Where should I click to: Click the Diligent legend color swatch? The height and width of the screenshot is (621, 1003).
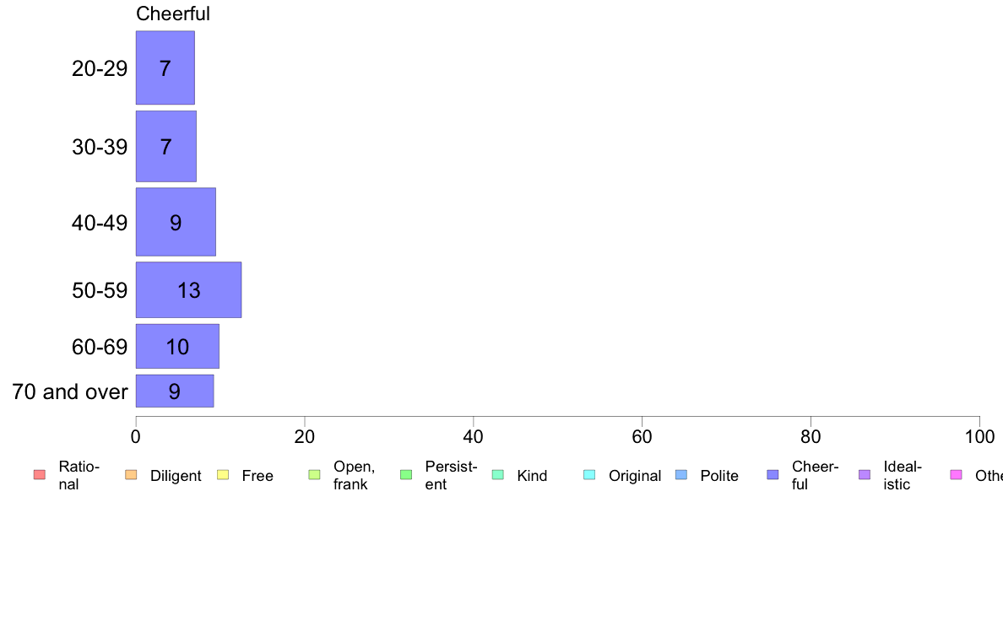click(131, 475)
